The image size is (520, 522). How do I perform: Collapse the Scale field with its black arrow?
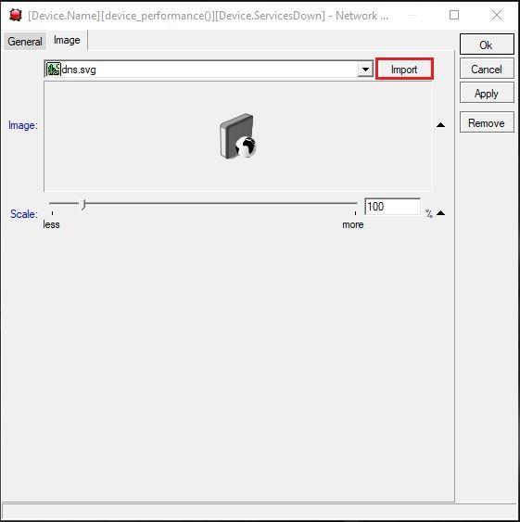click(440, 213)
